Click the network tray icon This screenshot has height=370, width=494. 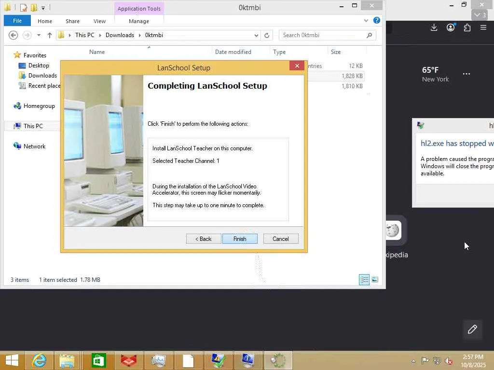pos(437,360)
